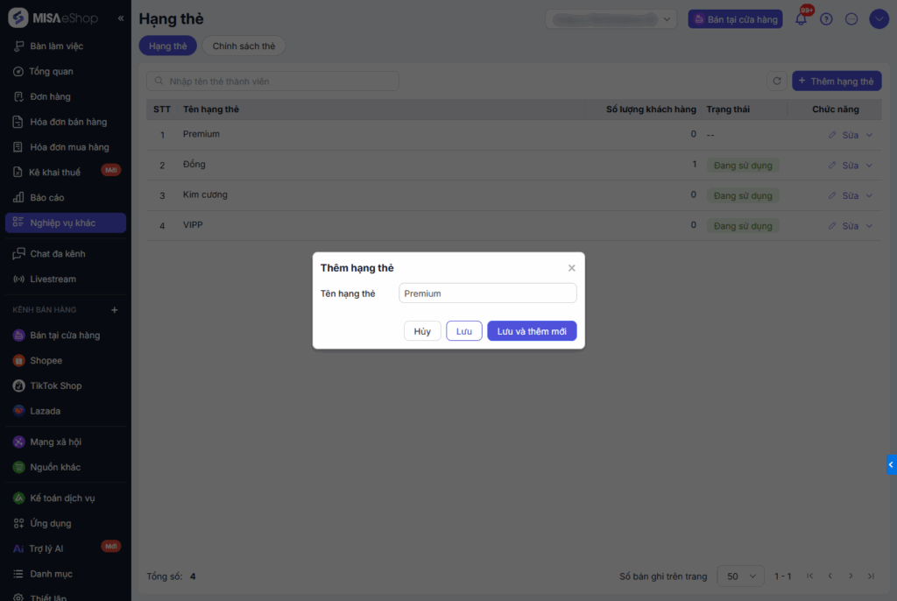This screenshot has width=897, height=601.
Task: Open help question mark icon
Action: click(826, 19)
